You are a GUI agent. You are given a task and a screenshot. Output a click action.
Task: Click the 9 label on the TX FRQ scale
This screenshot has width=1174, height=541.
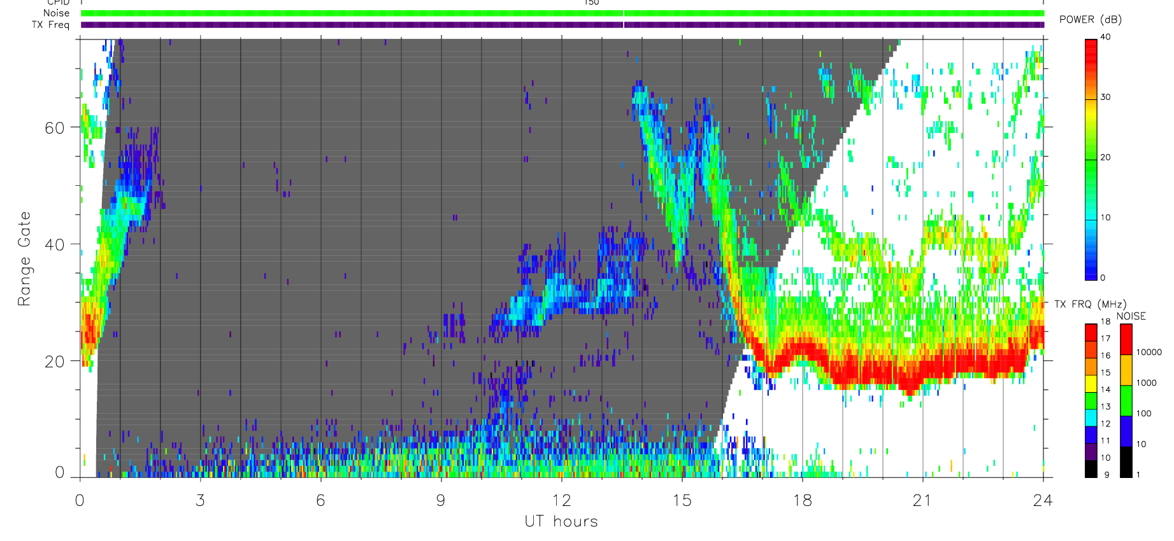coord(1106,475)
